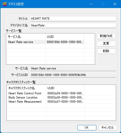This screenshot has width=121, height=133.
Task: Click the サービス名 column header
Action: (26, 37)
